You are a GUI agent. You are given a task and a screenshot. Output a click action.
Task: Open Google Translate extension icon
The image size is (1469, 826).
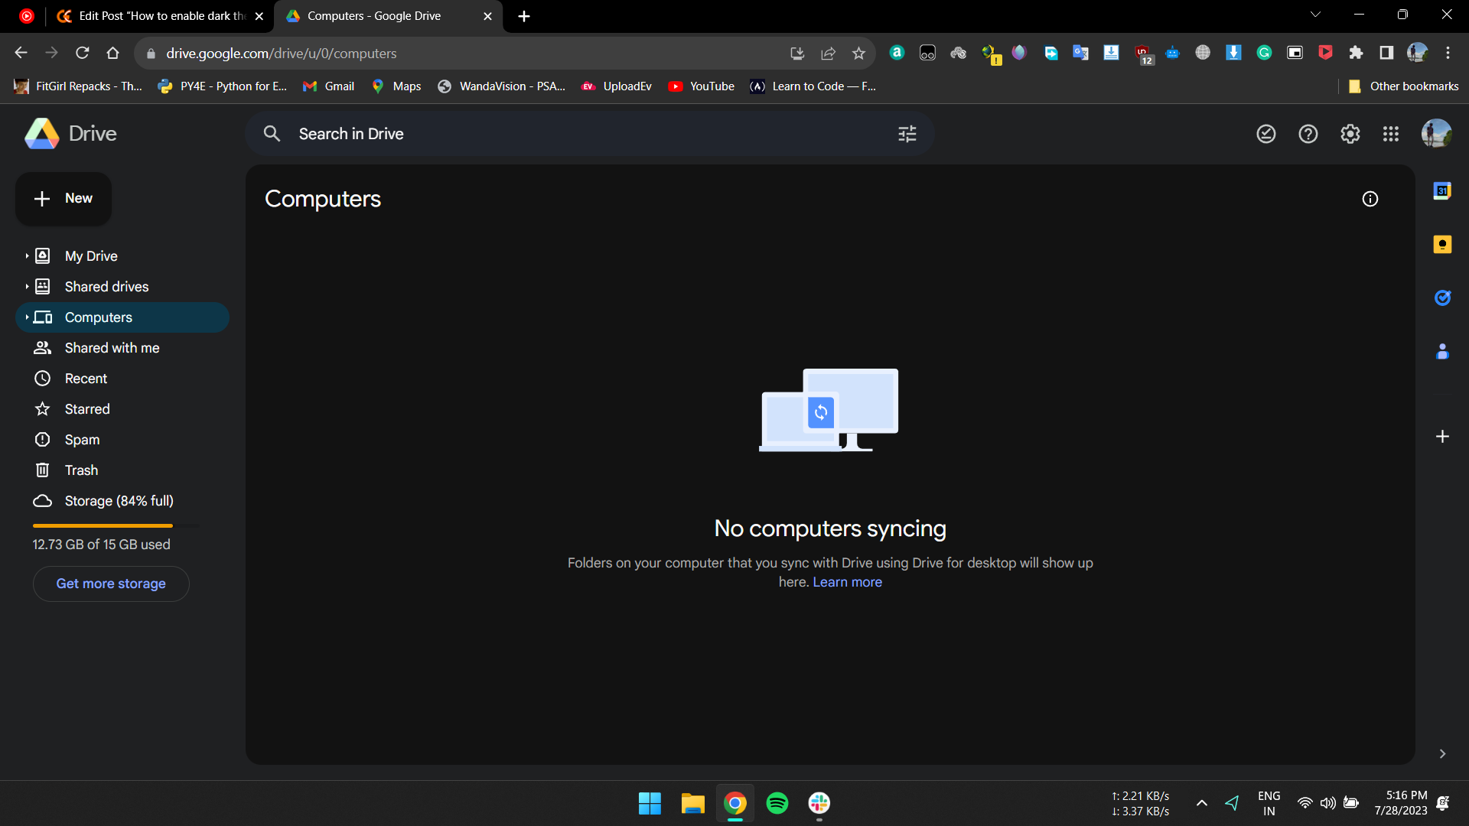click(x=1080, y=53)
